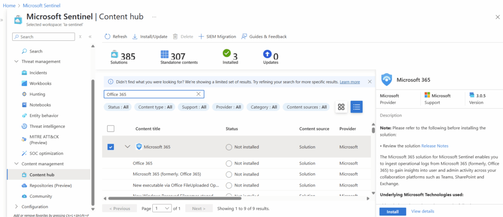Click the Install/Update download icon
This screenshot has height=217, width=503.
(x=135, y=36)
